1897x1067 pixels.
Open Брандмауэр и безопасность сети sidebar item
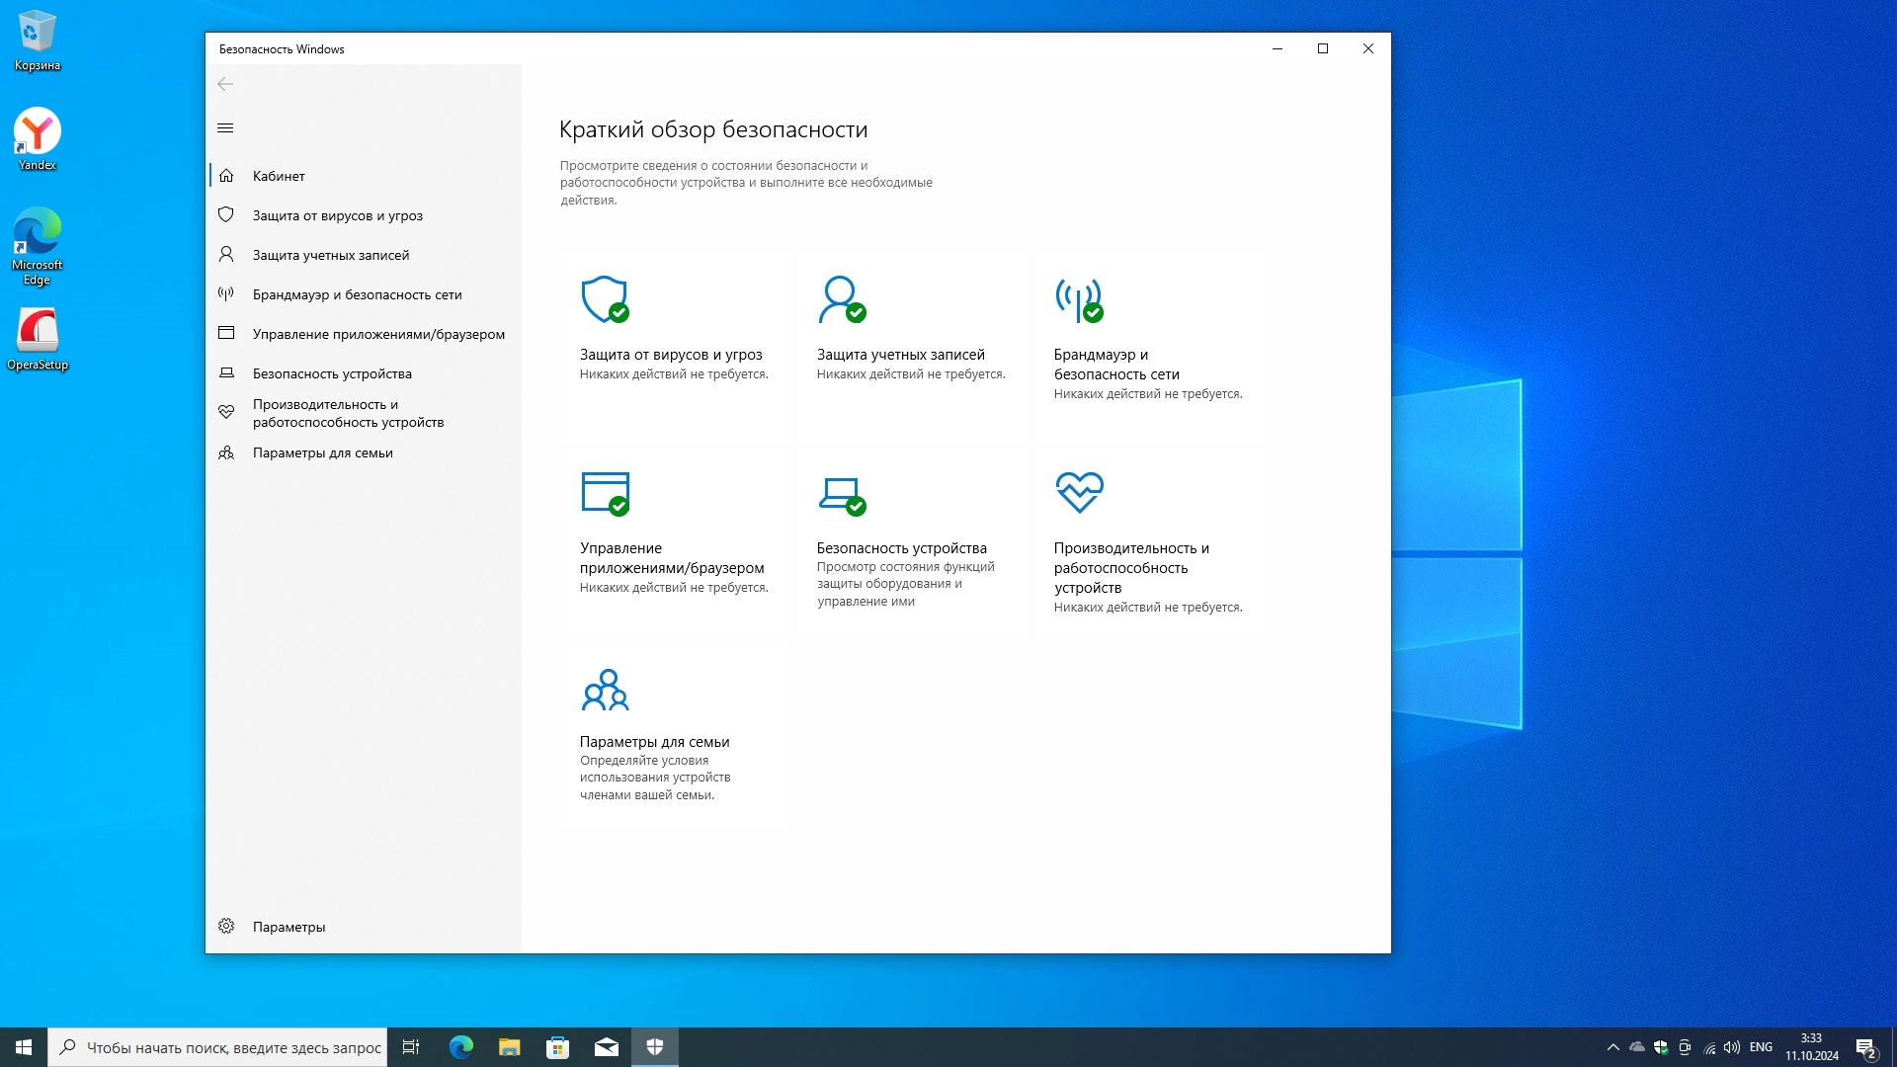pyautogui.click(x=357, y=294)
